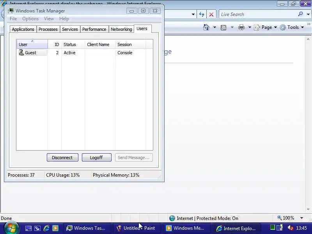
Task: Close the Windows Task Manager window
Action: pos(155,11)
